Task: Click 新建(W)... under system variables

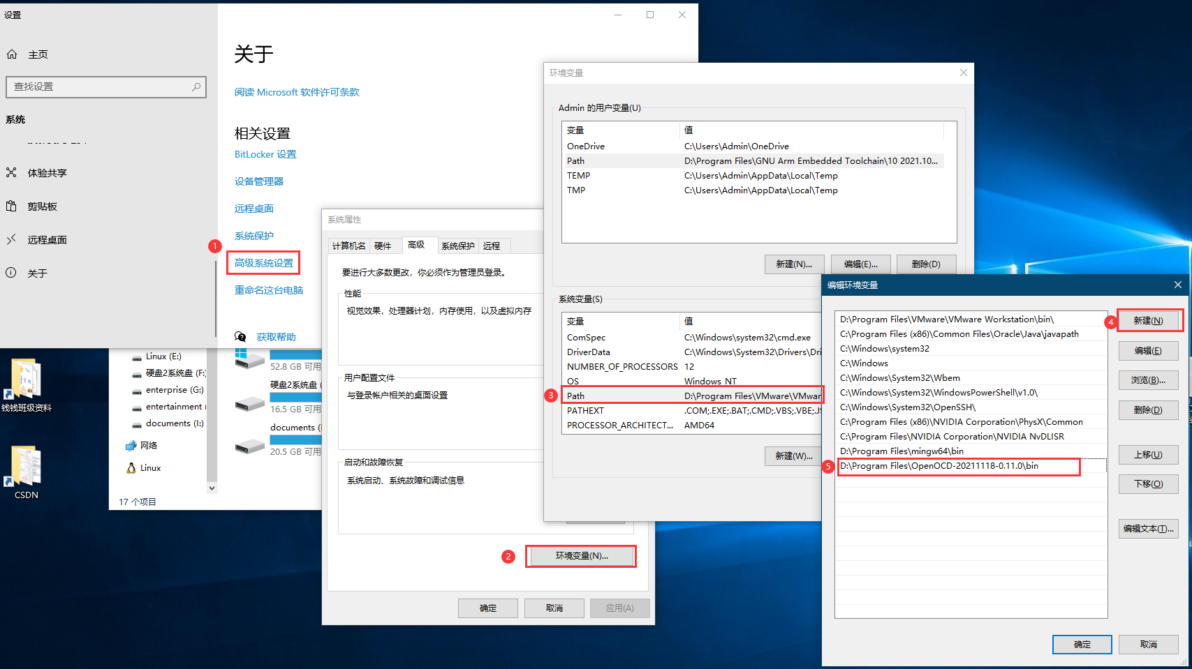Action: click(x=794, y=456)
